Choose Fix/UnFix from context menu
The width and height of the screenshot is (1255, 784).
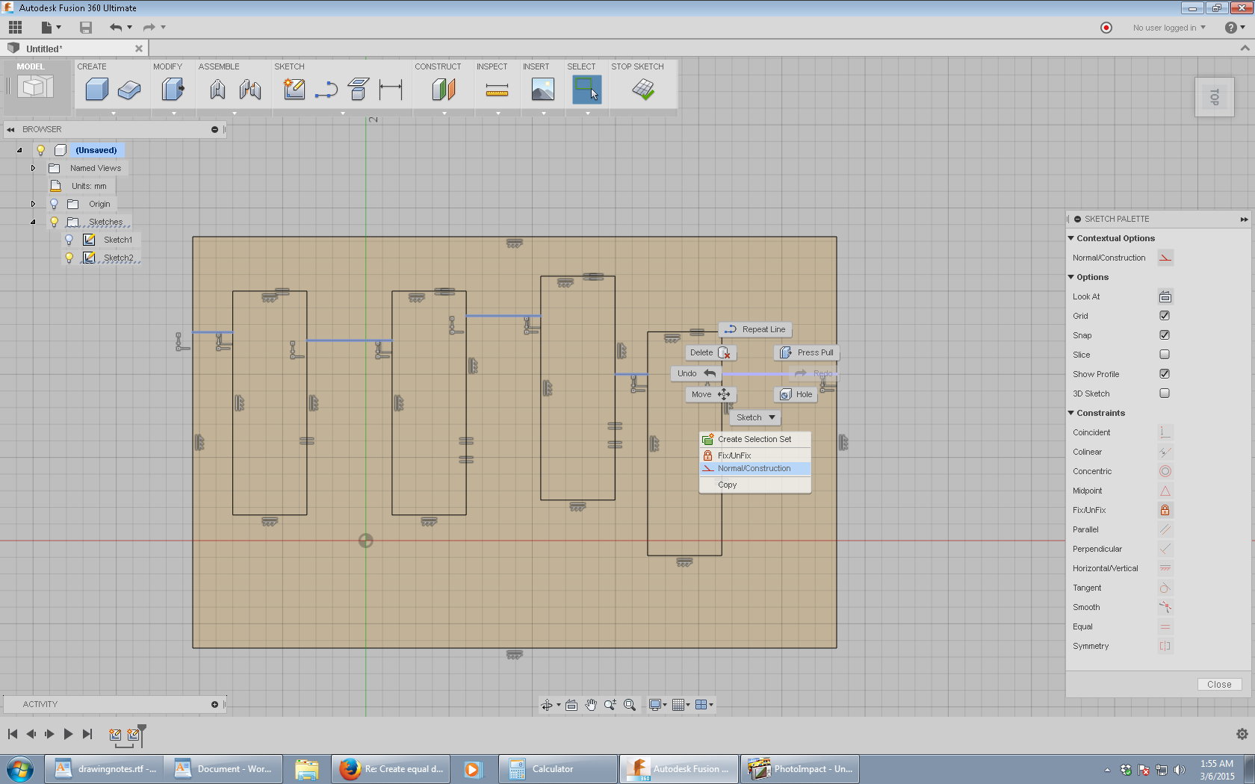click(x=754, y=455)
